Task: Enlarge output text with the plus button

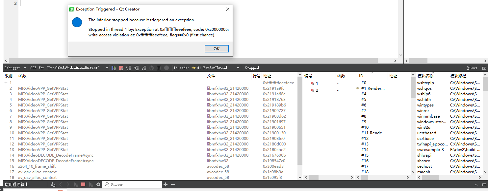Action: pyautogui.click(x=166, y=184)
